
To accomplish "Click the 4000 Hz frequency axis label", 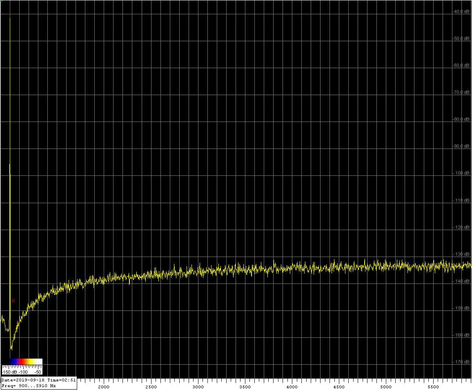I will [x=292, y=387].
